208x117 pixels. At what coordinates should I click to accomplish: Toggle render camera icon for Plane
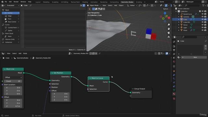[205, 30]
